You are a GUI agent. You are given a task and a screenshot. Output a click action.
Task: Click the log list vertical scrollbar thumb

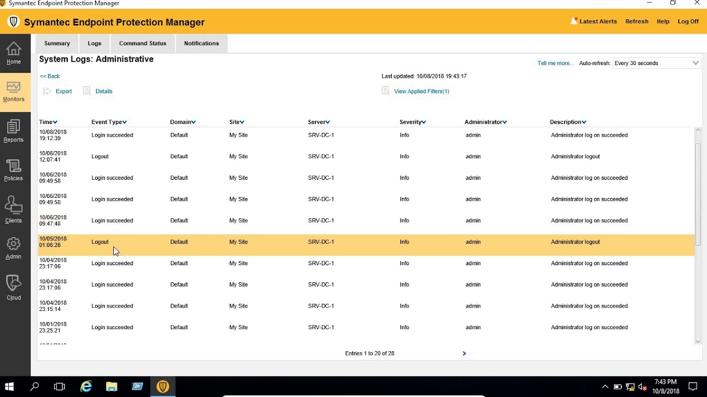tap(698, 194)
